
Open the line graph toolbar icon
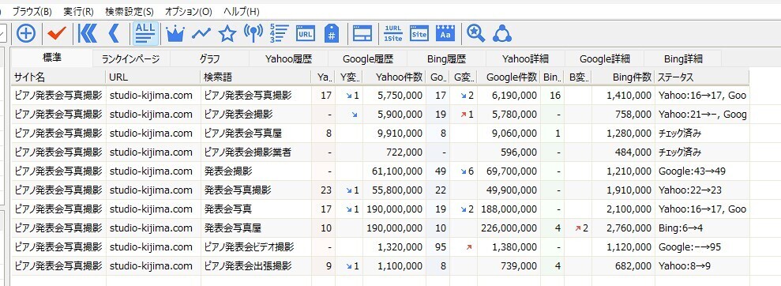[x=201, y=33]
